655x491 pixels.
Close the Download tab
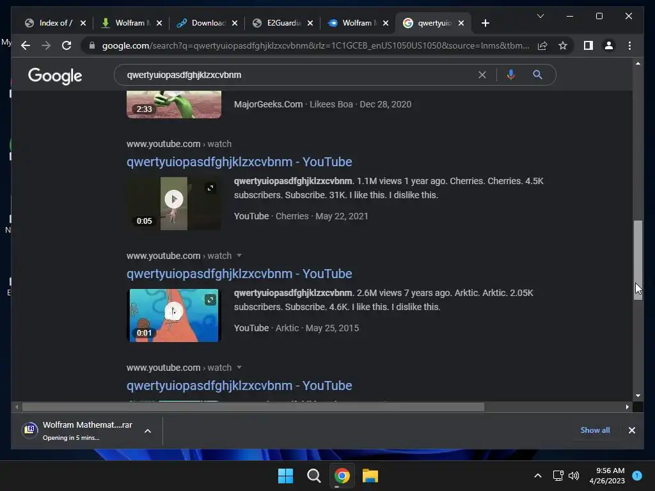pyautogui.click(x=235, y=23)
